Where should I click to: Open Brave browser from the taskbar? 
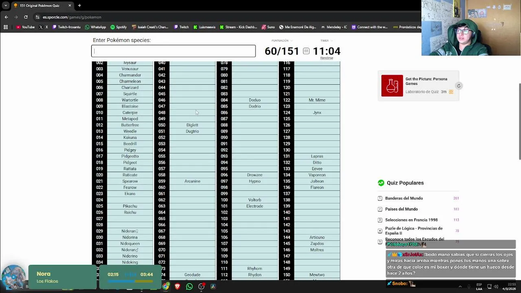point(177,286)
